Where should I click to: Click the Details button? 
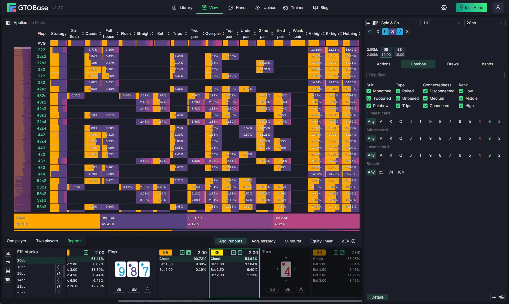[377, 297]
